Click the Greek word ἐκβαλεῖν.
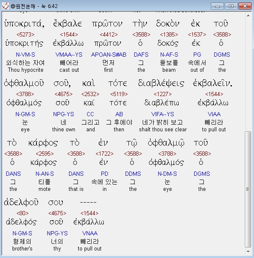Screen dimensions: 254x258 point(213,83)
